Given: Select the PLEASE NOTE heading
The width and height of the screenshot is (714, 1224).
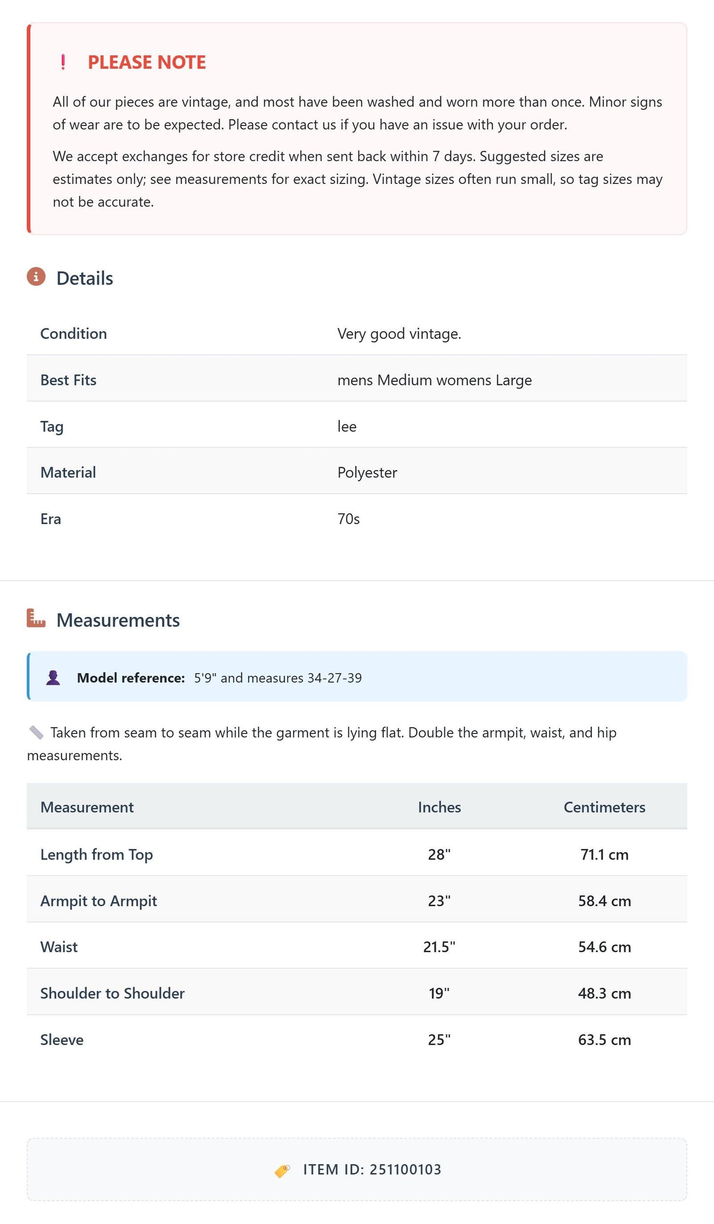Looking at the screenshot, I should pos(147,62).
